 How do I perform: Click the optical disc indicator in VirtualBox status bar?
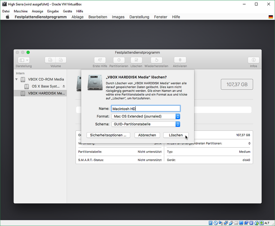click(216, 223)
